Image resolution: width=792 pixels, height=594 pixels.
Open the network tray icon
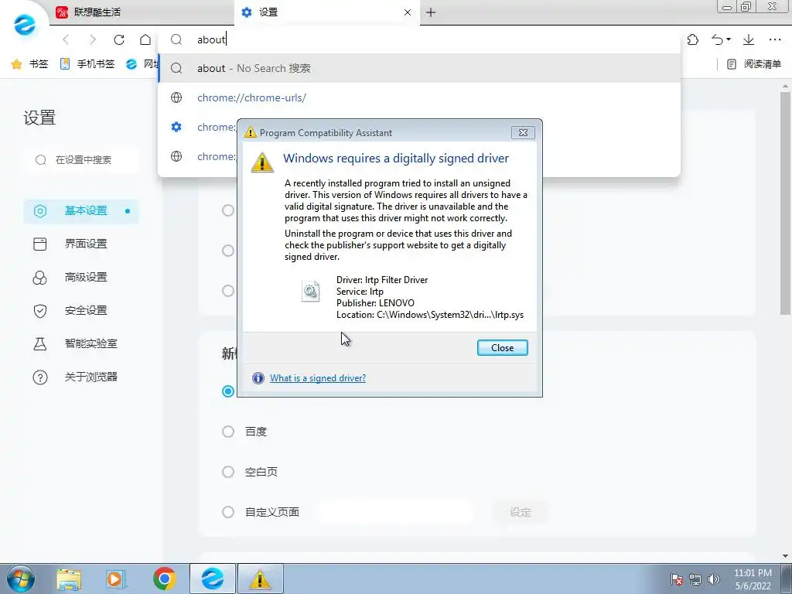(x=695, y=579)
